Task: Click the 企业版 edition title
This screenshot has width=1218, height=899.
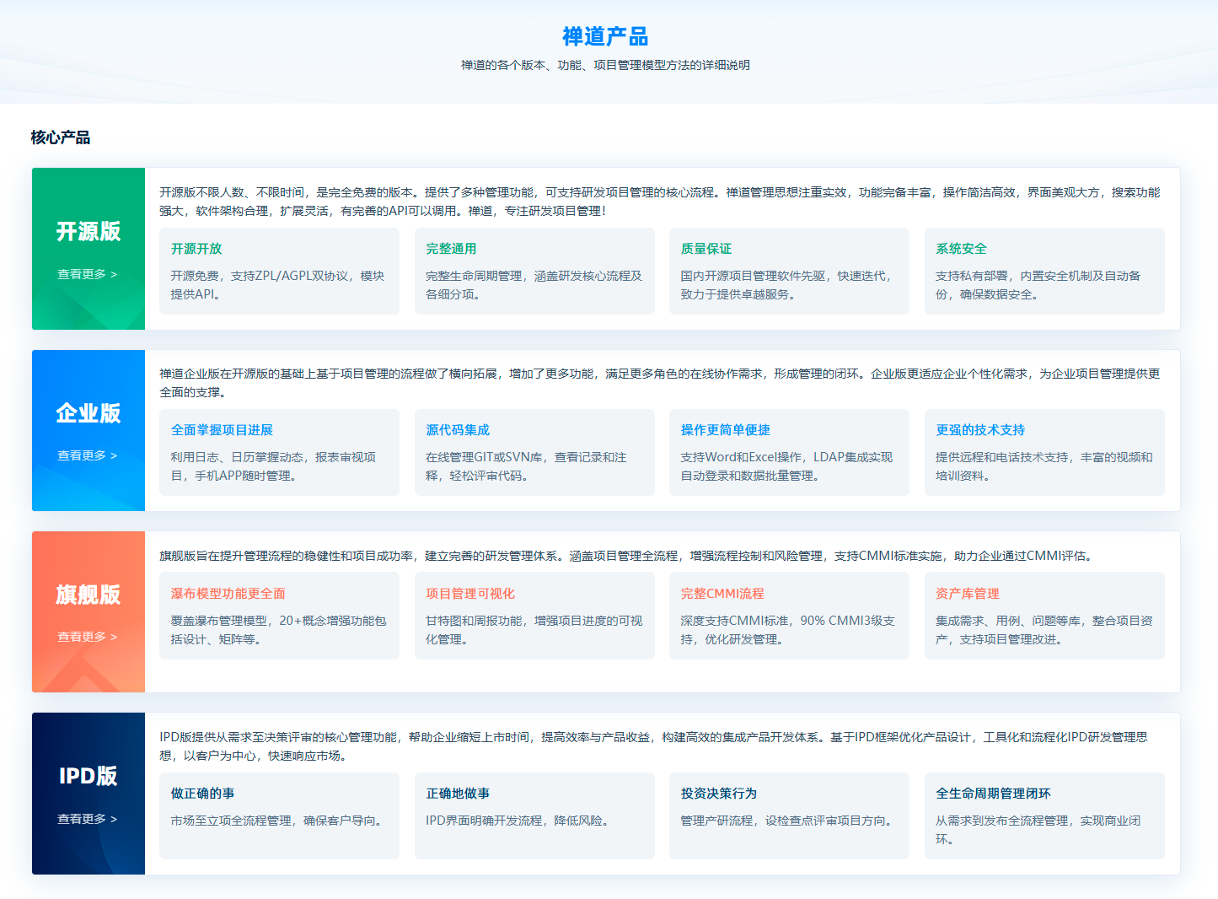Action: (89, 413)
